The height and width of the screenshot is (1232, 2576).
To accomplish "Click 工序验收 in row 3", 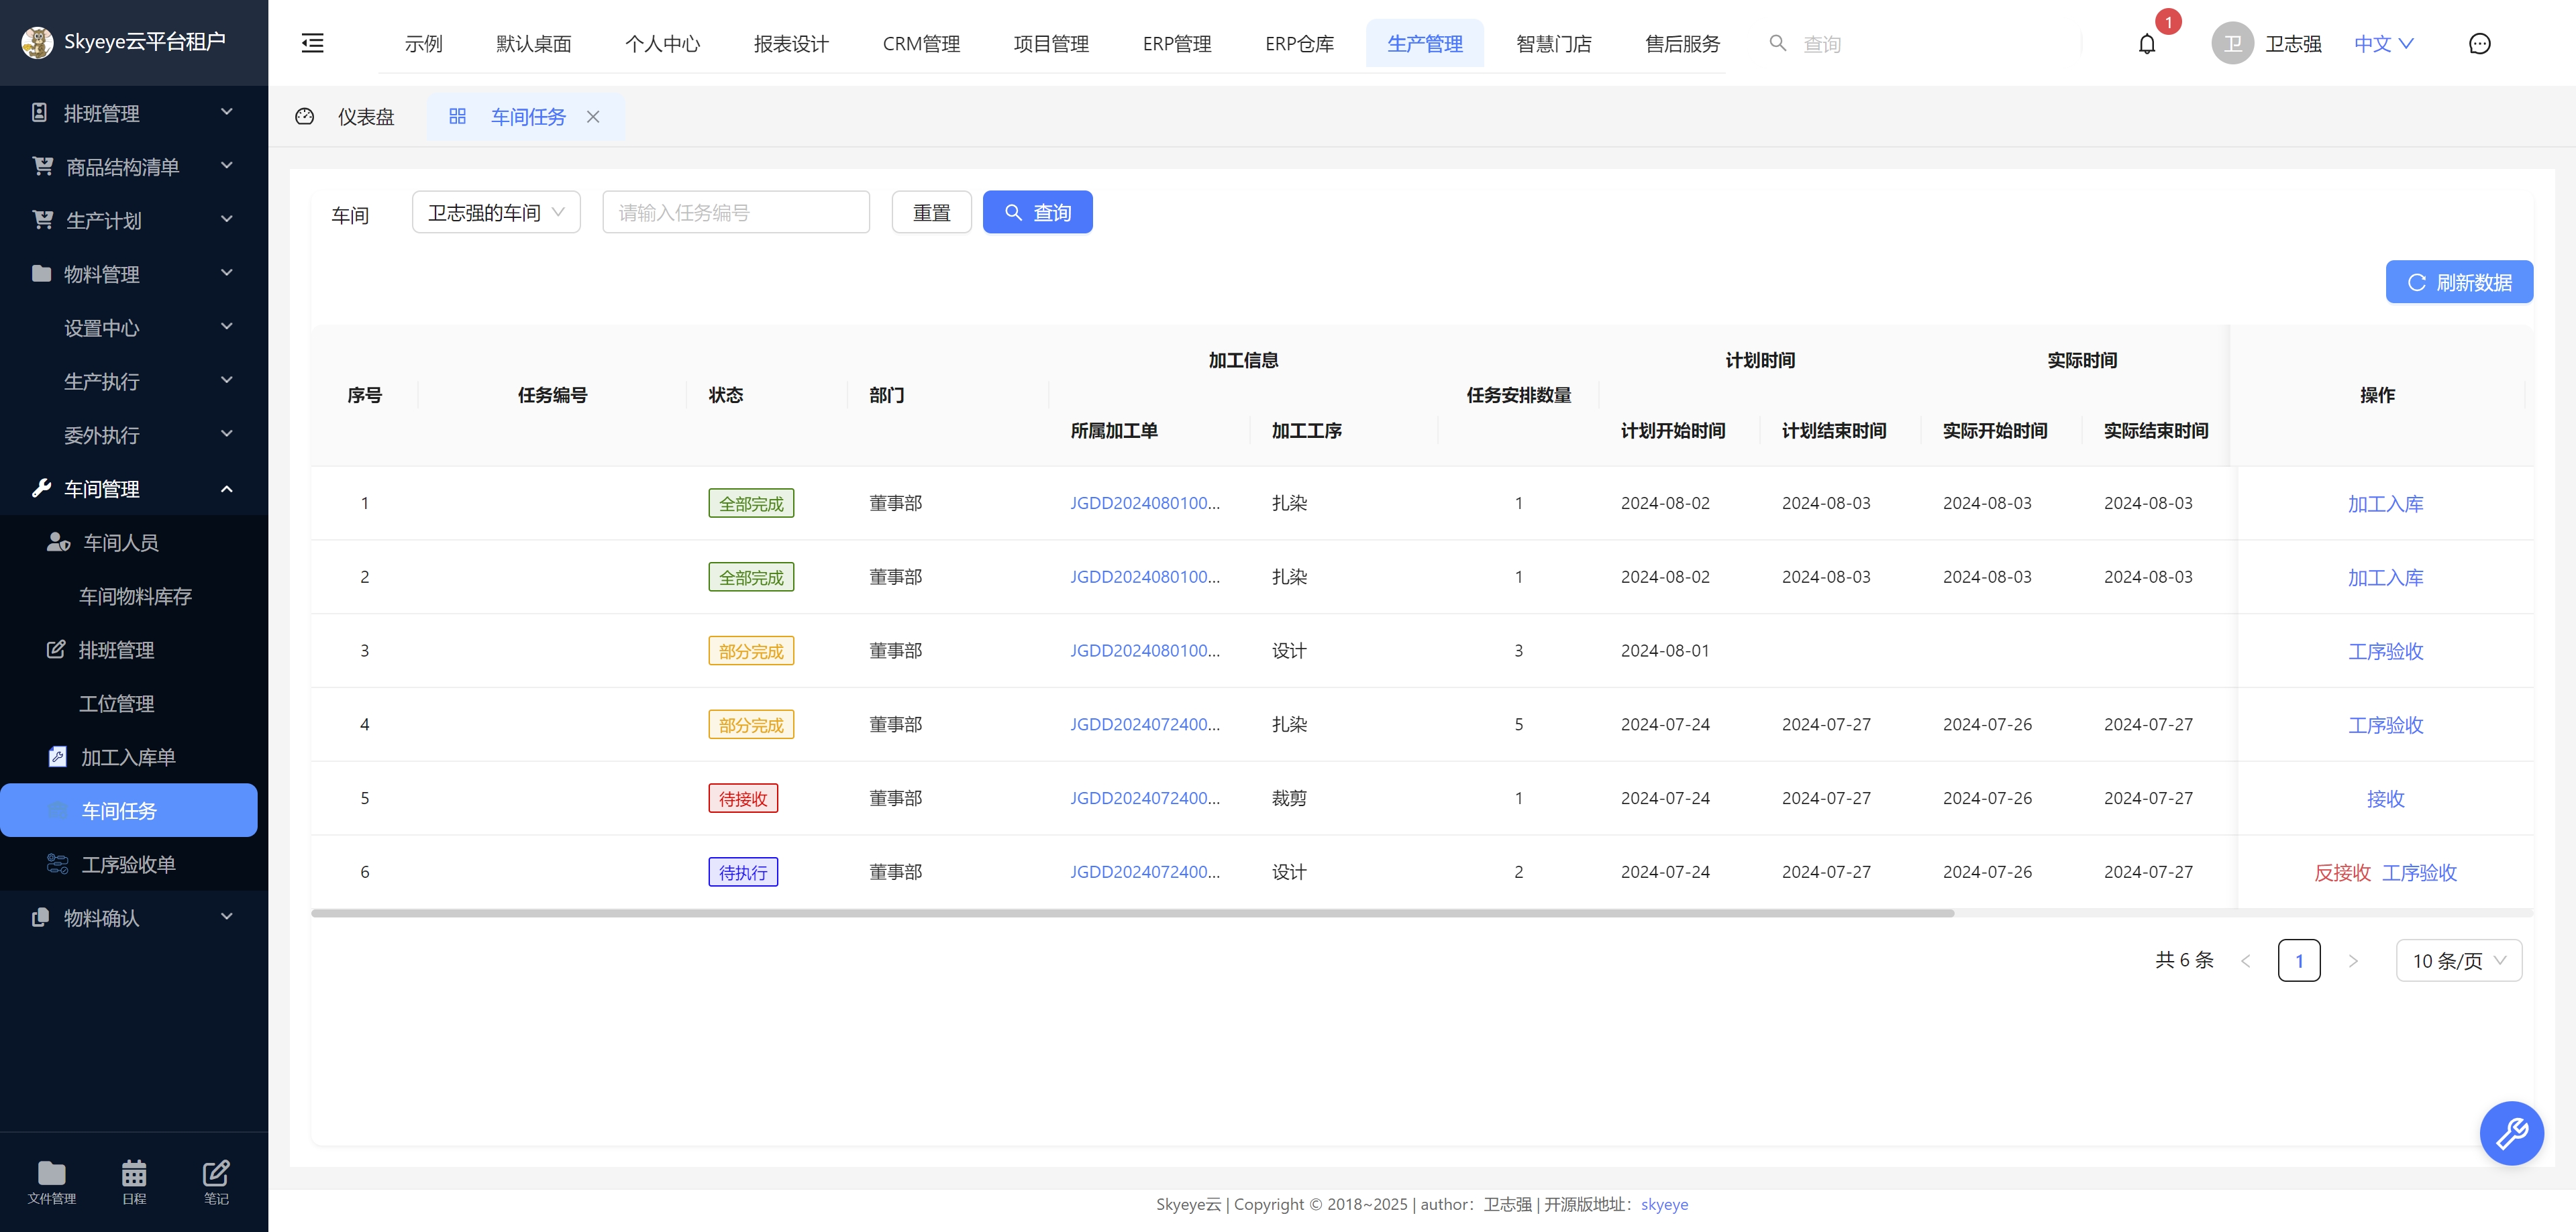I will (x=2385, y=651).
